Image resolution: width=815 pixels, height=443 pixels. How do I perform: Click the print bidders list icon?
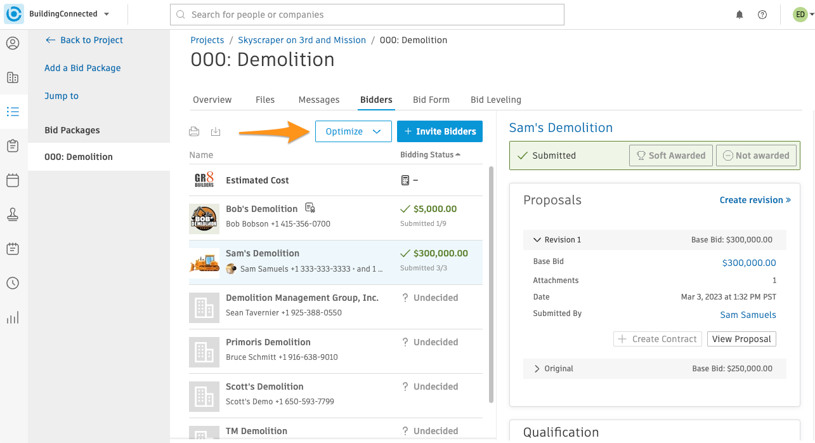[194, 131]
